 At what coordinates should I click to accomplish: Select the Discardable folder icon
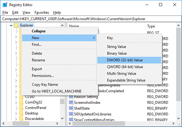[21, 119]
